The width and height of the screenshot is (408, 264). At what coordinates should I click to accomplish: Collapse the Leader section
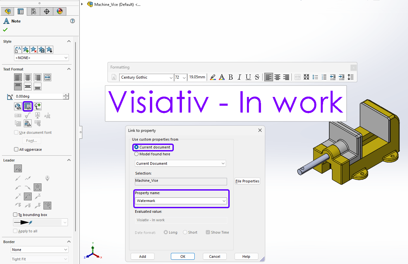(x=69, y=160)
